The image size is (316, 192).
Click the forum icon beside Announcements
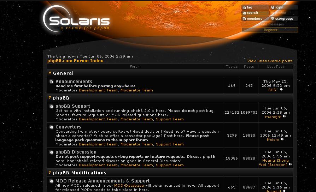[51, 82]
